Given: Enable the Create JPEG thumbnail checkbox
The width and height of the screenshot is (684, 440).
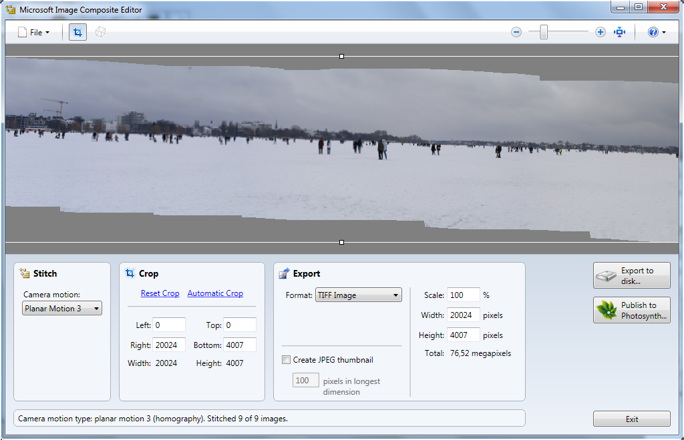Looking at the screenshot, I should coord(287,360).
